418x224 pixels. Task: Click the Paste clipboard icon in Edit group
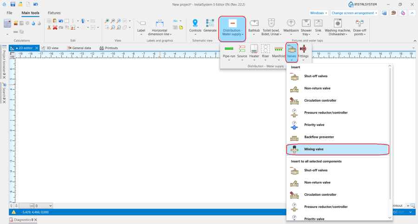click(55, 21)
